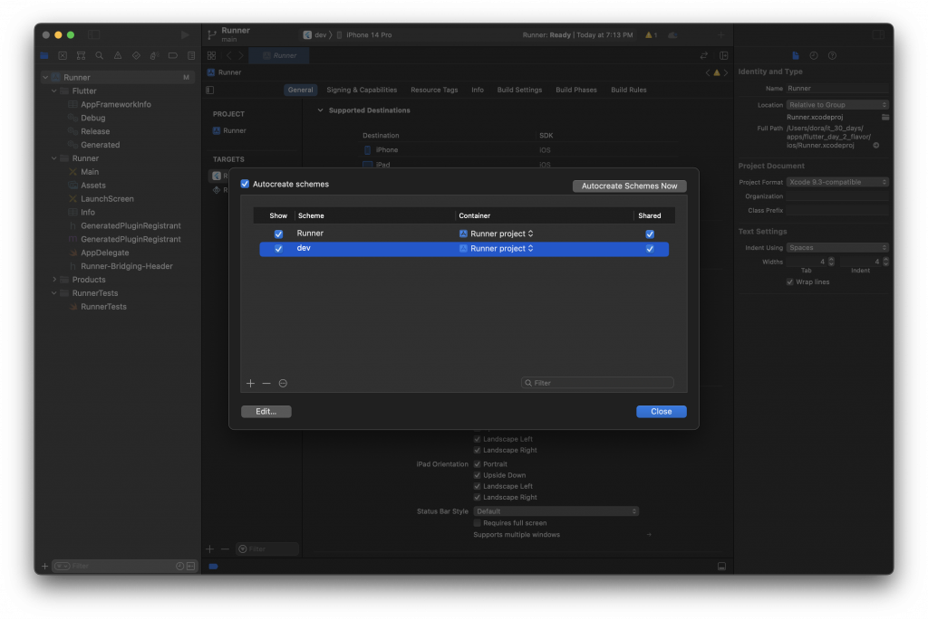Switch to Signing & Capabilities tab
The width and height of the screenshot is (928, 620).
(362, 90)
